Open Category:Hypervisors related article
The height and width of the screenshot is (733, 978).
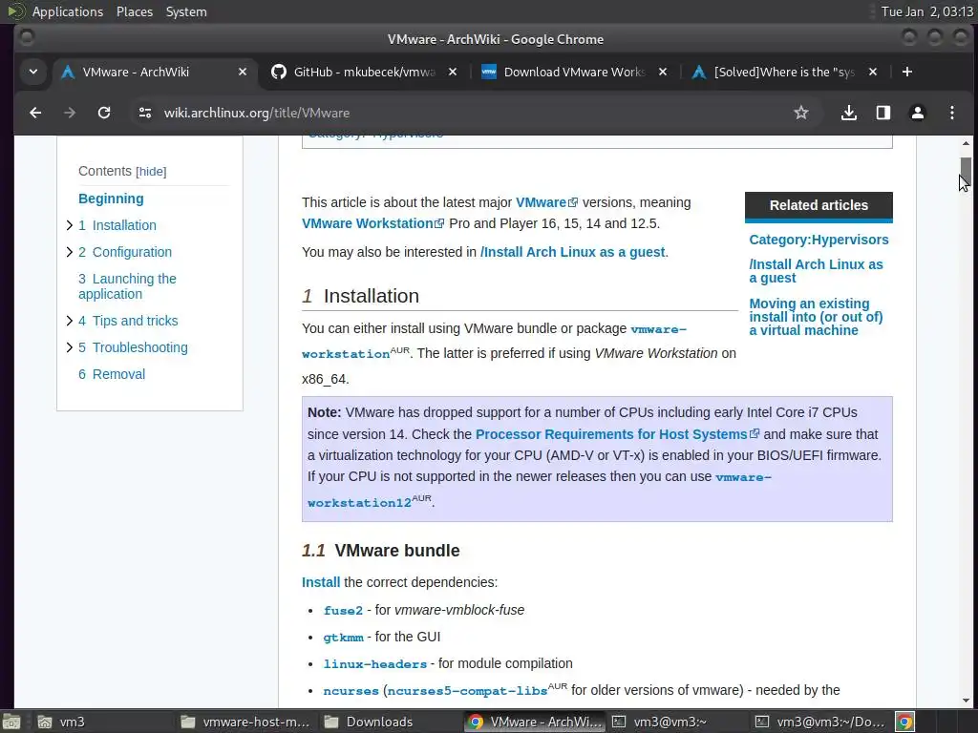point(819,240)
